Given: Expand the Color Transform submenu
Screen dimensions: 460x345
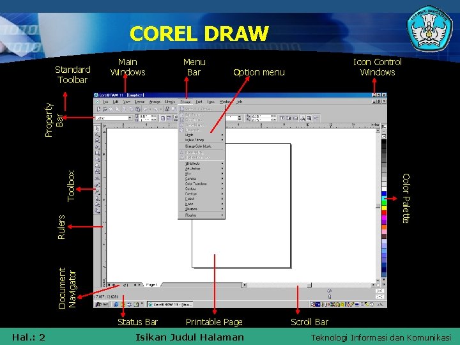Looking at the screenshot, I should point(201,184).
